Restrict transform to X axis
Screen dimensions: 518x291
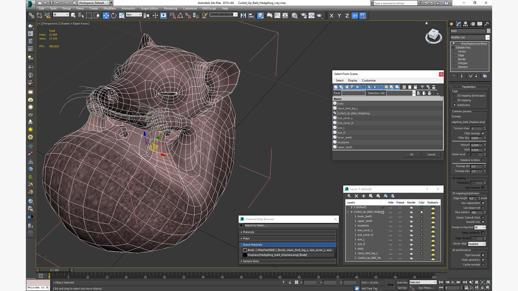click(x=332, y=16)
